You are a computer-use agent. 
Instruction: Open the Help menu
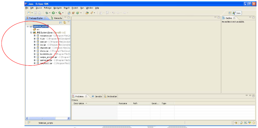pyautogui.click(x=97, y=8)
